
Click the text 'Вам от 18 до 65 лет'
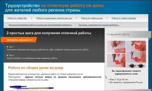(x=119, y=79)
